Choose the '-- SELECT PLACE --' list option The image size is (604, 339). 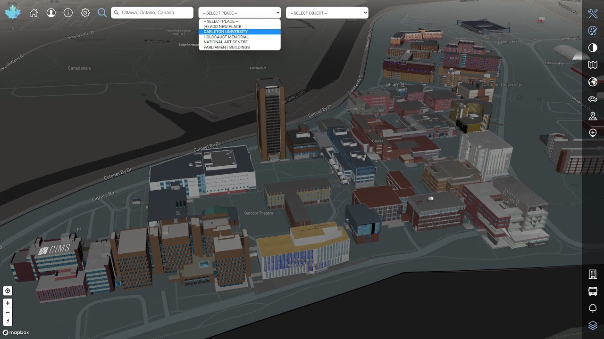click(x=240, y=21)
